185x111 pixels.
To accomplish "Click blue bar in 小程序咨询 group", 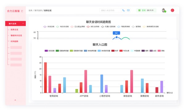I will pos(102,84).
